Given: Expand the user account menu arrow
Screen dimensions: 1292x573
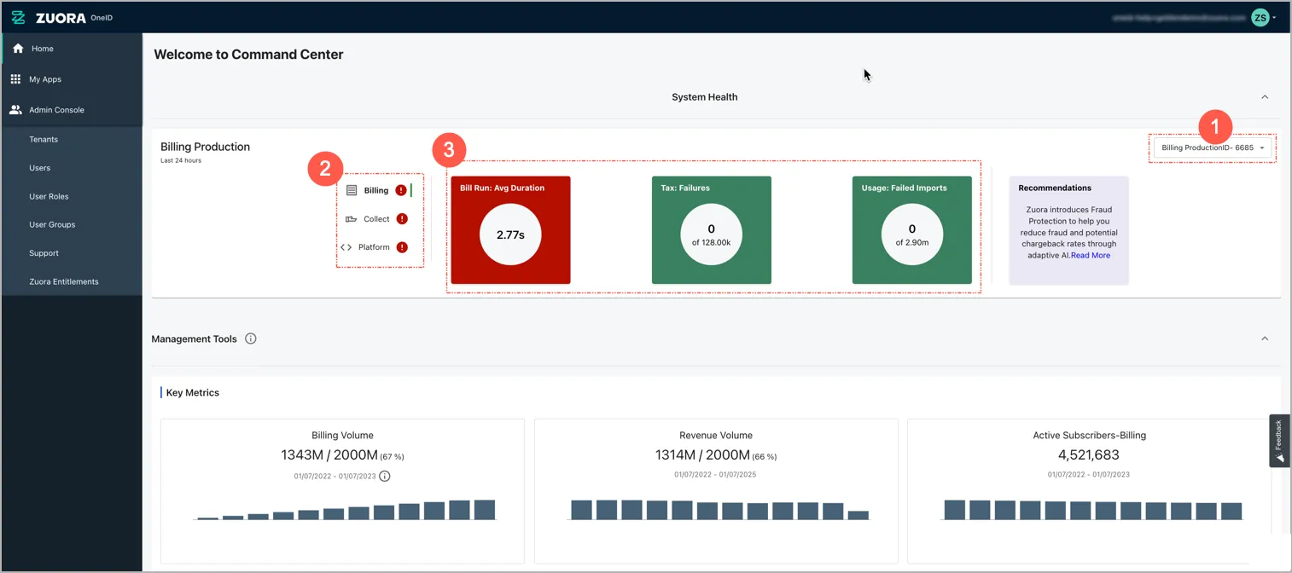Looking at the screenshot, I should [x=1275, y=17].
